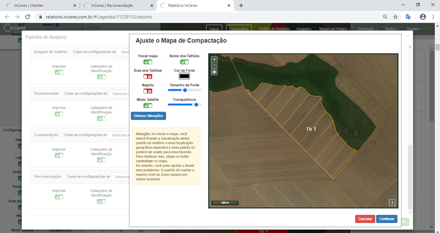The width and height of the screenshot is (440, 233).
Task: Close Padrões de Relatório dialog with X
Action: [408, 36]
